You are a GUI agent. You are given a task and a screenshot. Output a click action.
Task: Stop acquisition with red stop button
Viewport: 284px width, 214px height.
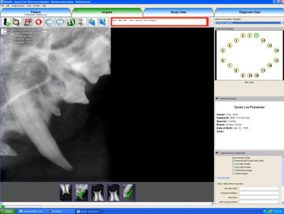[x=39, y=22]
